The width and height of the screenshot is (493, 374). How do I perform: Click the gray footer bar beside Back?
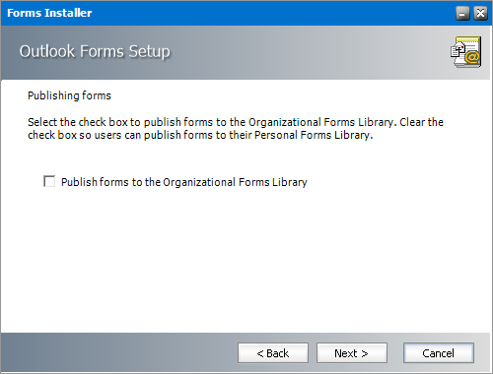point(118,352)
